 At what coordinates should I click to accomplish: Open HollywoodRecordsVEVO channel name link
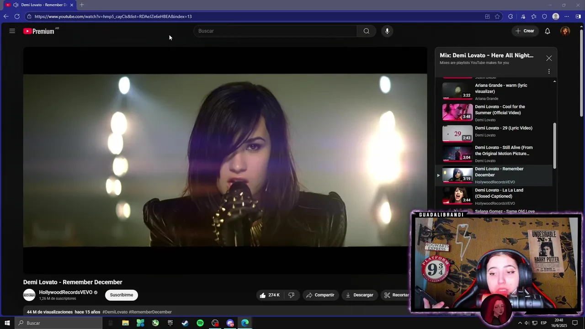pos(66,292)
